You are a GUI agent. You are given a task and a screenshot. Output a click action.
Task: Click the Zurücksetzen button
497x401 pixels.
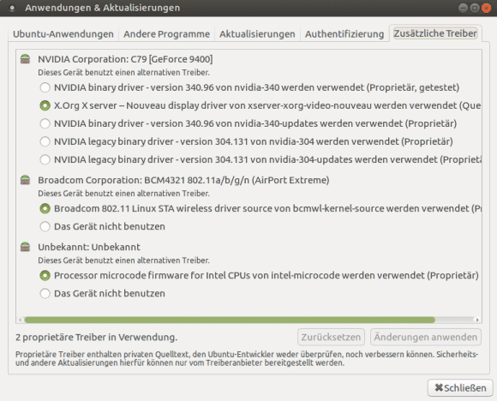coord(331,337)
